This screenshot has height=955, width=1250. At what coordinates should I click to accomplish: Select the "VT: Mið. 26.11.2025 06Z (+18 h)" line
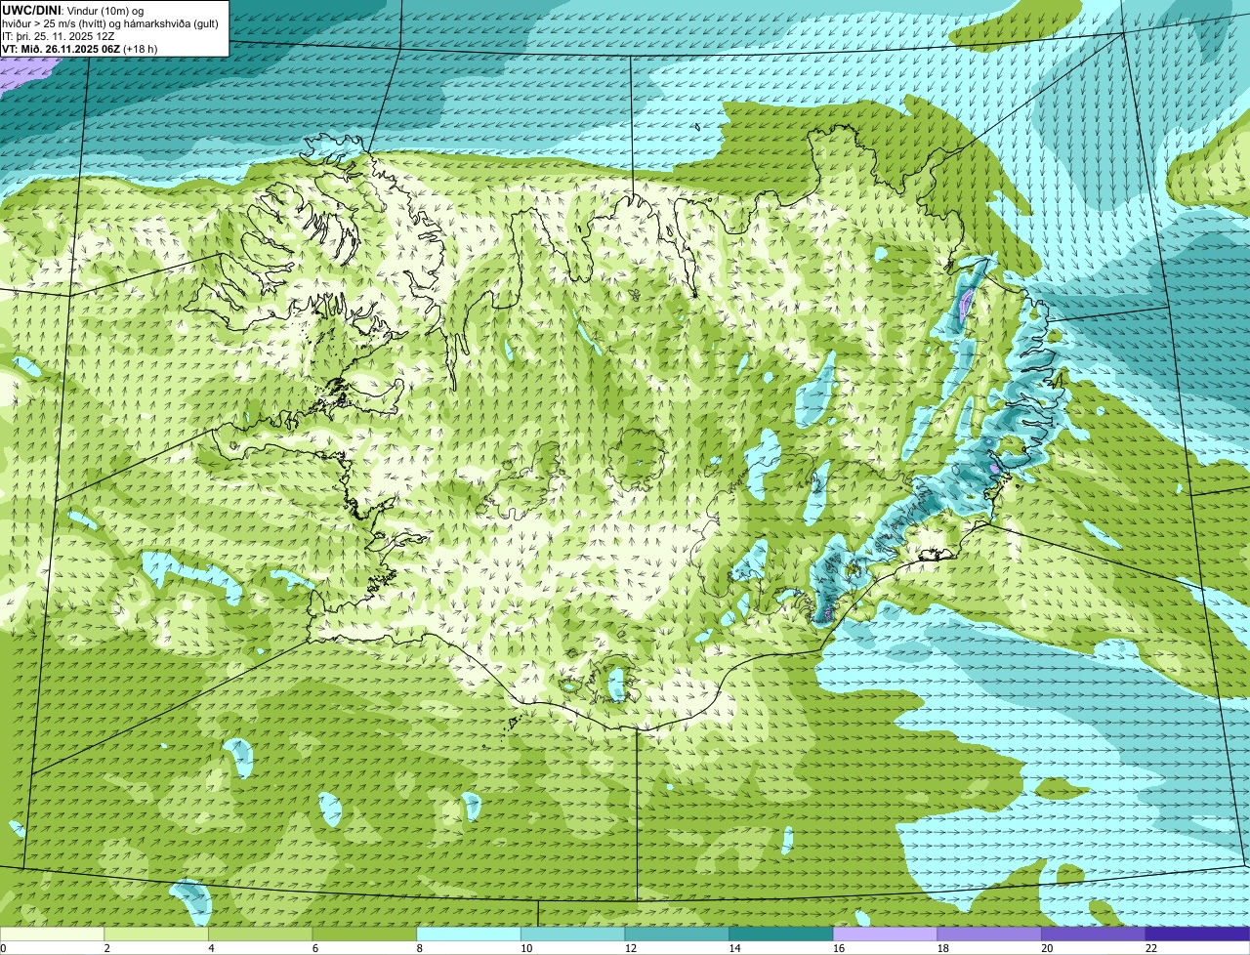click(x=80, y=48)
